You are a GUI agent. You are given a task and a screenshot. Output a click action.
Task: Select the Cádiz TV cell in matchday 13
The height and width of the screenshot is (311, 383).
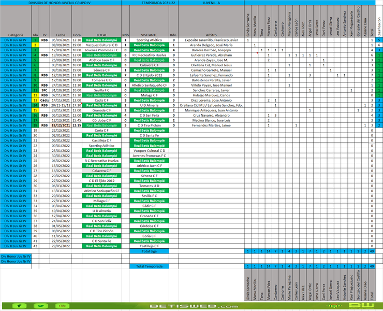point(44,100)
